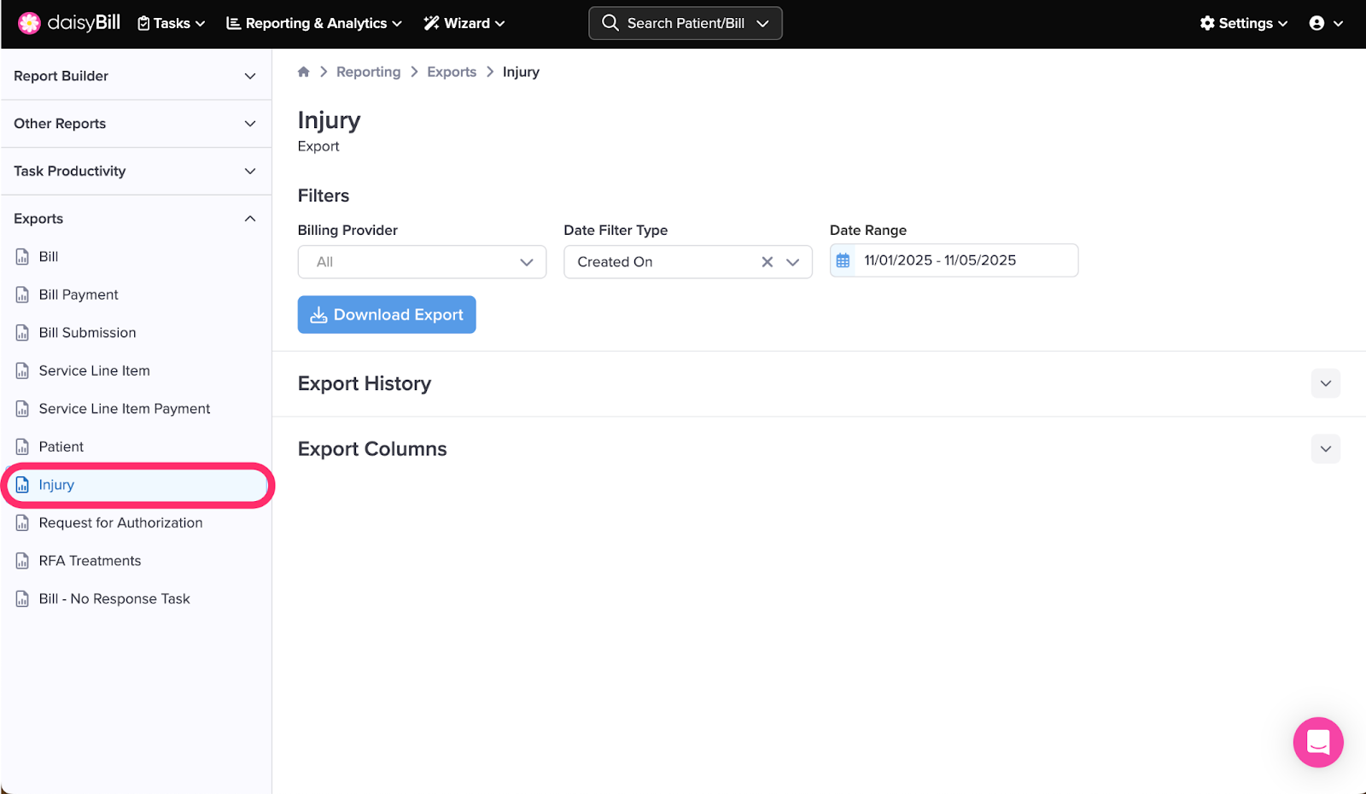Image resolution: width=1366 pixels, height=794 pixels.
Task: Select Service Line Item export
Action: [94, 371]
